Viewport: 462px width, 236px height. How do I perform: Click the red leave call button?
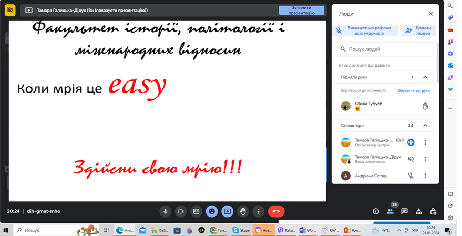click(x=276, y=211)
